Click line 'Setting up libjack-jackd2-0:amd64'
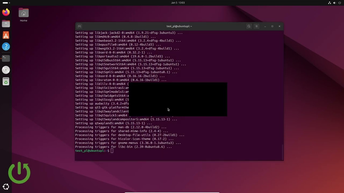344x193 pixels. 129,33
